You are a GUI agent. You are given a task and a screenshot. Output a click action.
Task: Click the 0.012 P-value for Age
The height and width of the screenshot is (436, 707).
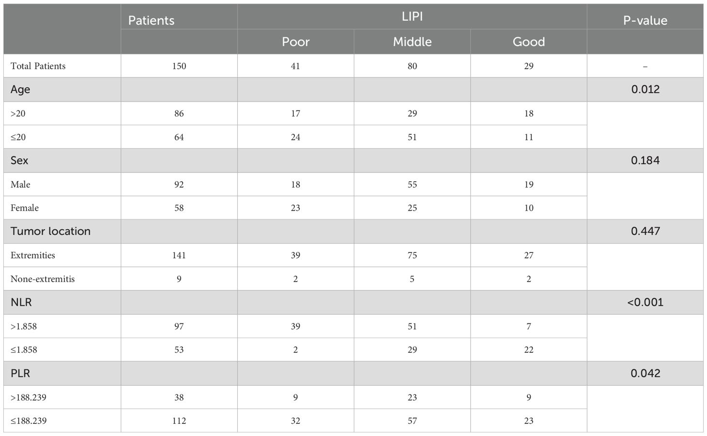(x=645, y=89)
